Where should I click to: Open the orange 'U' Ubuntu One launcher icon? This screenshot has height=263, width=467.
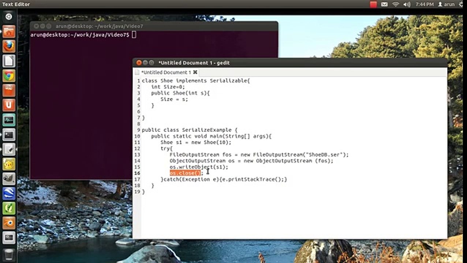tap(9, 105)
